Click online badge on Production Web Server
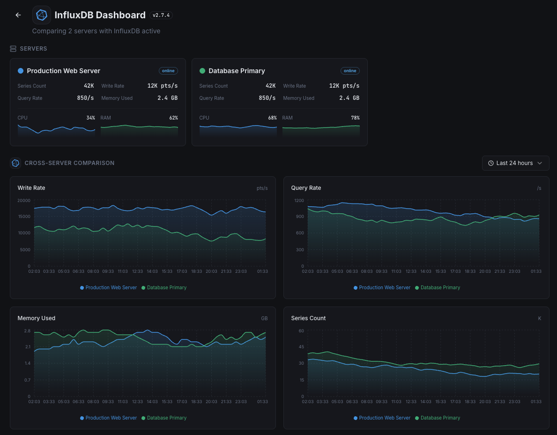Image resolution: width=557 pixels, height=435 pixels. click(168, 71)
